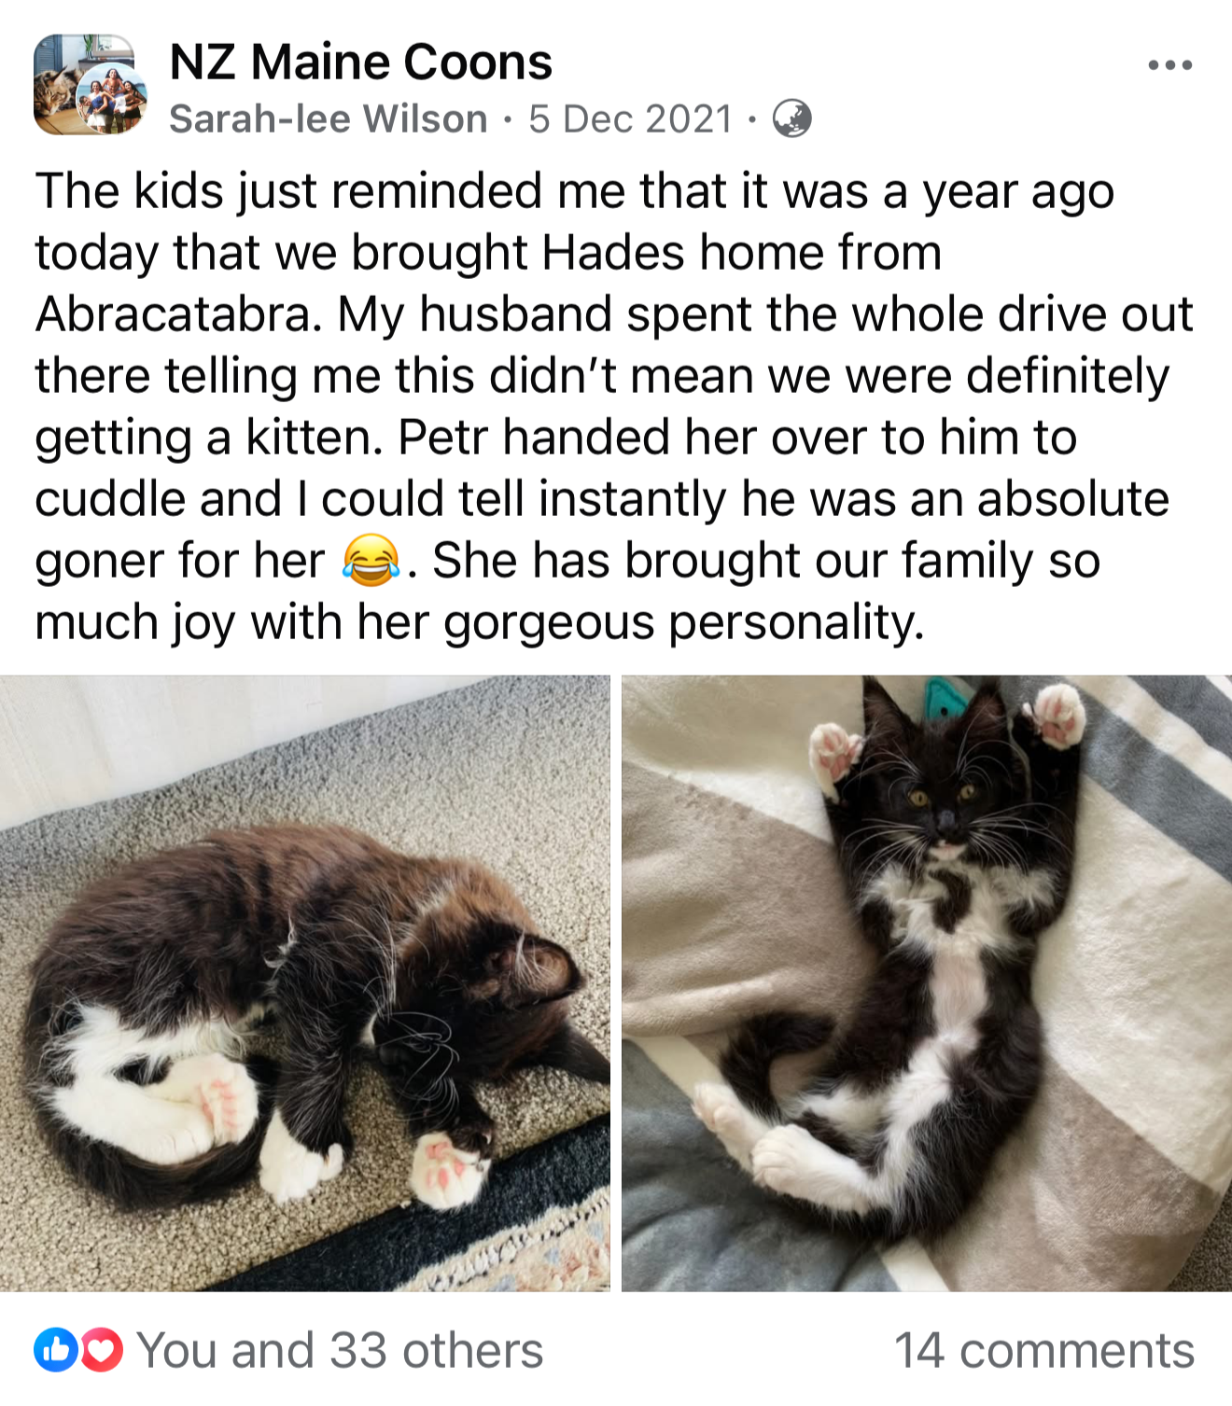The width and height of the screenshot is (1232, 1406).
Task: Open the NZ Maine Coons group page
Action: pos(361,62)
